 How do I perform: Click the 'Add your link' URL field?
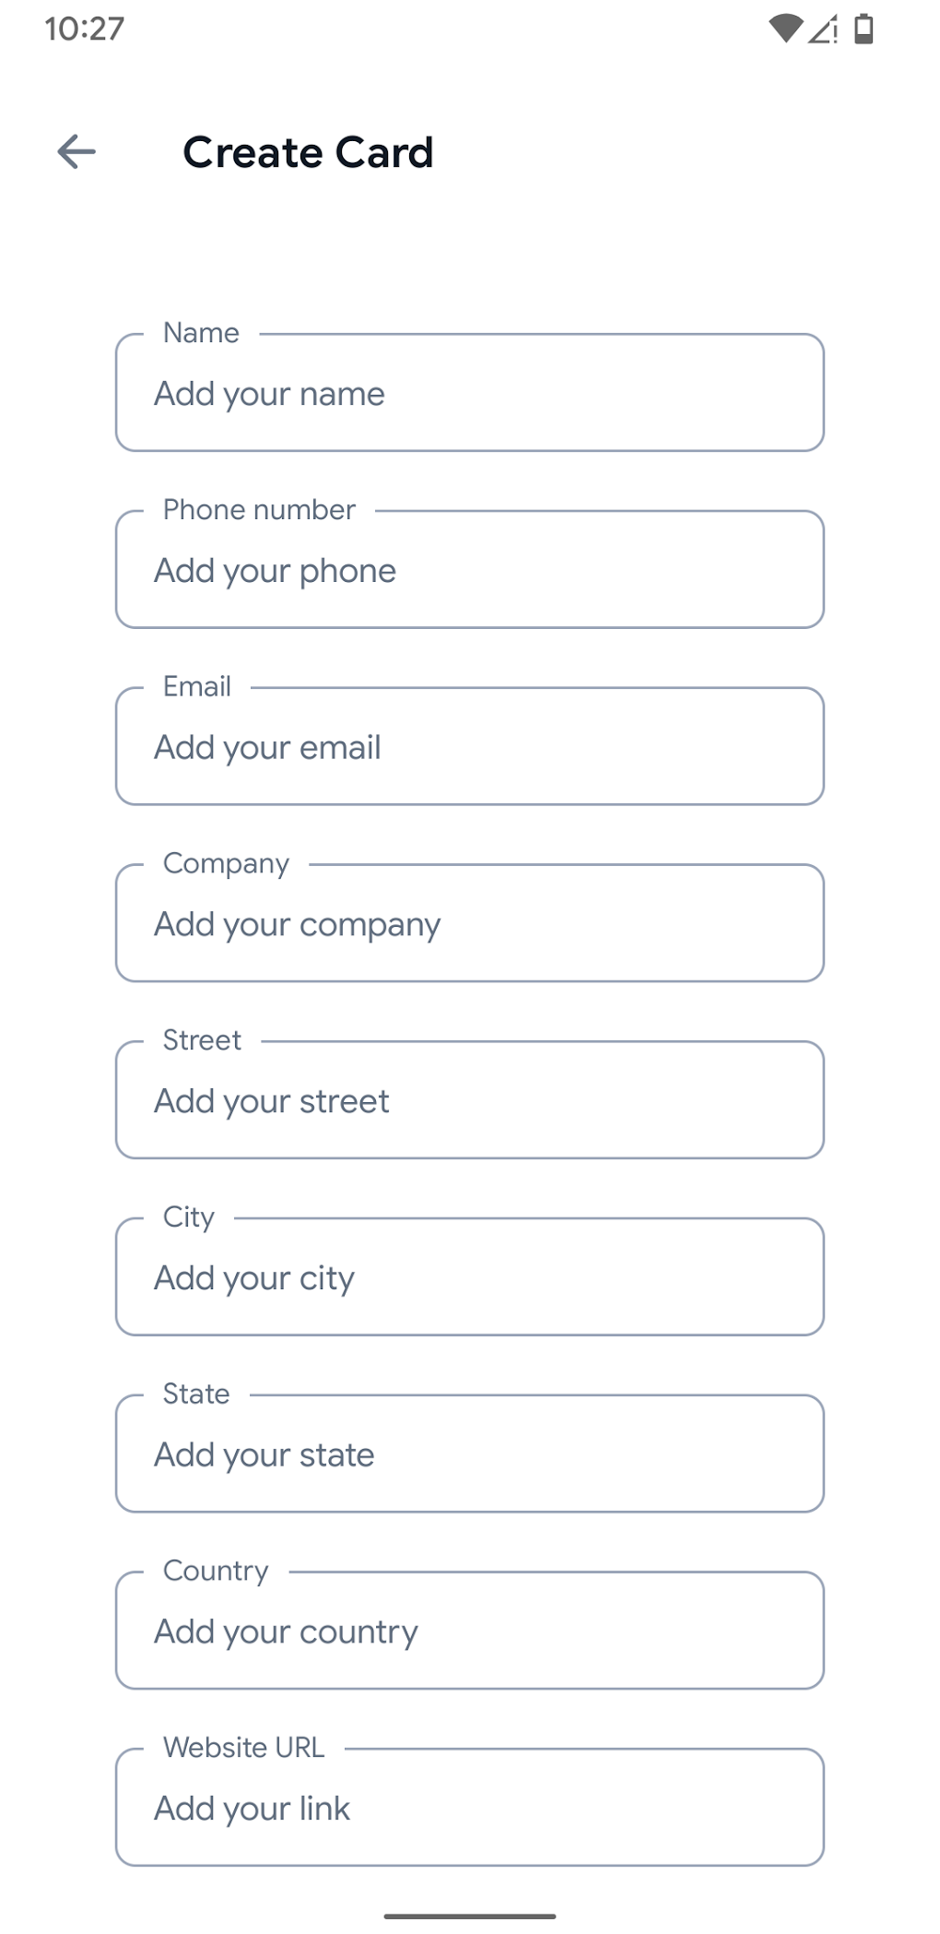(469, 1809)
